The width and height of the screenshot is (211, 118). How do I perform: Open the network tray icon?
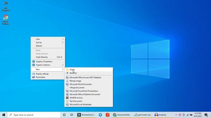[x=187, y=115]
